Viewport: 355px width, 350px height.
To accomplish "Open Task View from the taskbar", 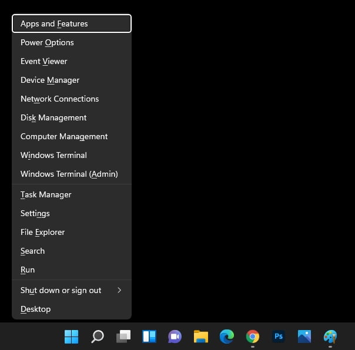I will 123,336.
